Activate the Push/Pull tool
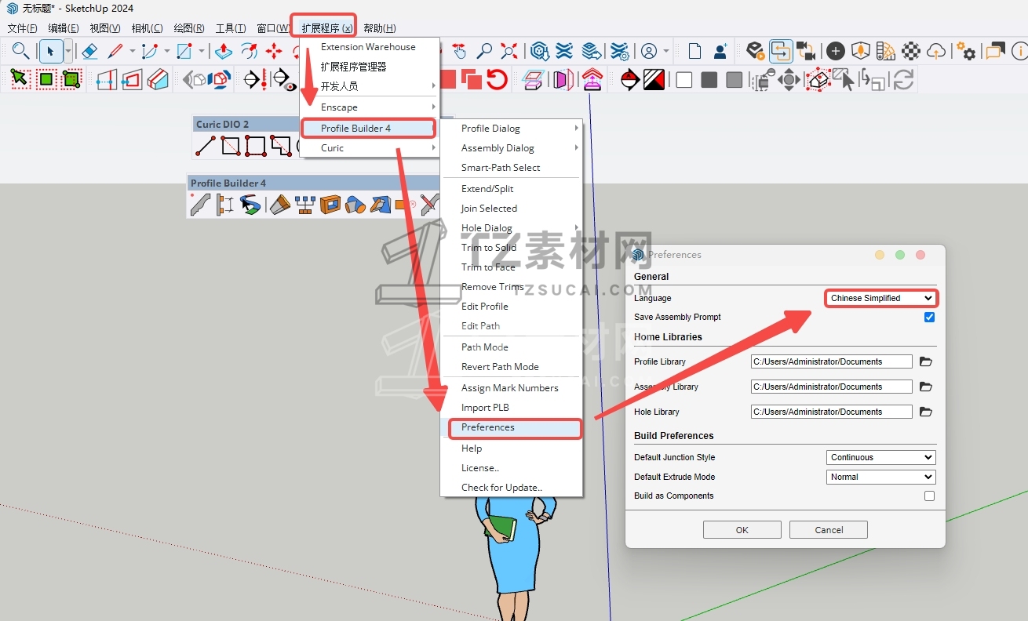This screenshot has height=621, width=1028. pos(224,52)
